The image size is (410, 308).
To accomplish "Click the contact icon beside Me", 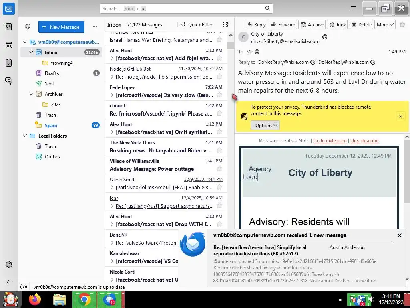I will click(x=257, y=52).
